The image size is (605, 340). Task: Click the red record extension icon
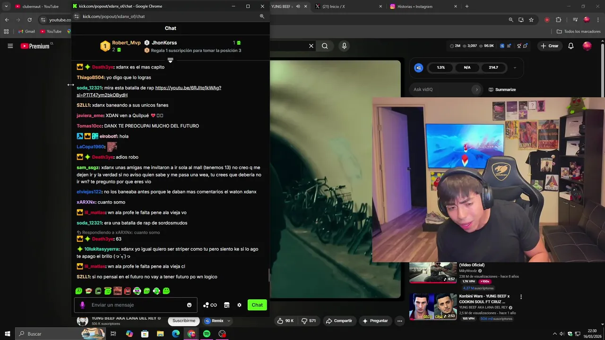pyautogui.click(x=547, y=20)
